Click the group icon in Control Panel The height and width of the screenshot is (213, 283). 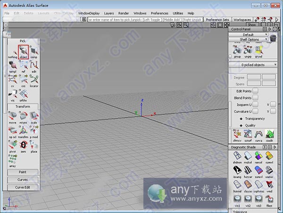[x=237, y=51]
